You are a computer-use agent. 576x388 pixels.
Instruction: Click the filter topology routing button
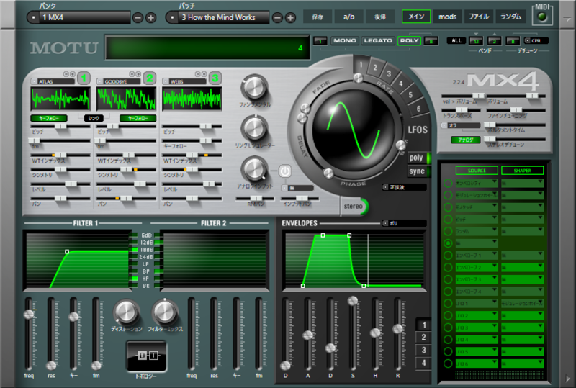pyautogui.click(x=146, y=356)
